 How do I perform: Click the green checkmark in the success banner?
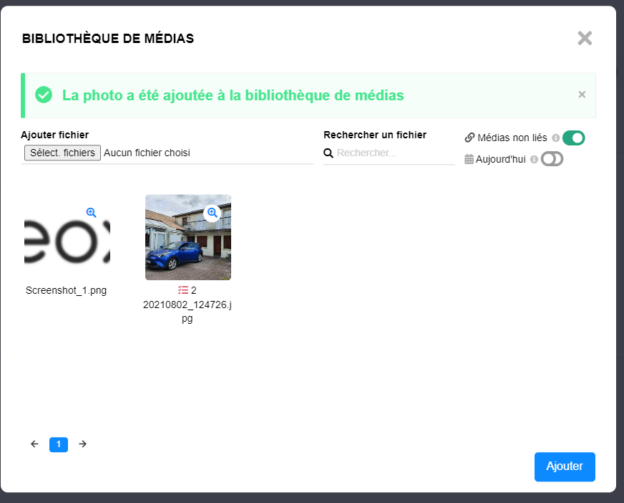[44, 94]
